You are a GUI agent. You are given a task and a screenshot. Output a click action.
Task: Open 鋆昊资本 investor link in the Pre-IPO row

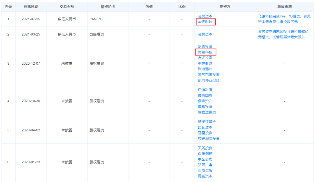click(205, 16)
